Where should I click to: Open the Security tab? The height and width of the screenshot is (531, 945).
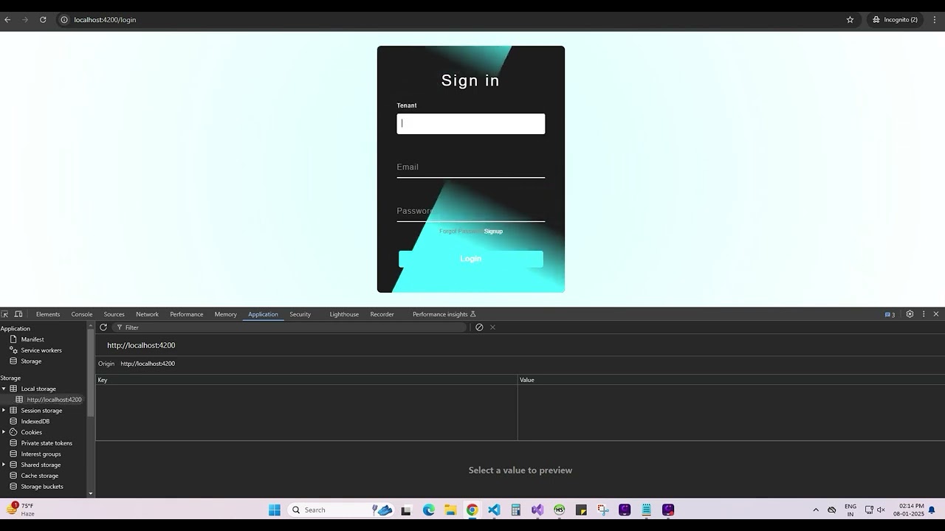point(300,314)
